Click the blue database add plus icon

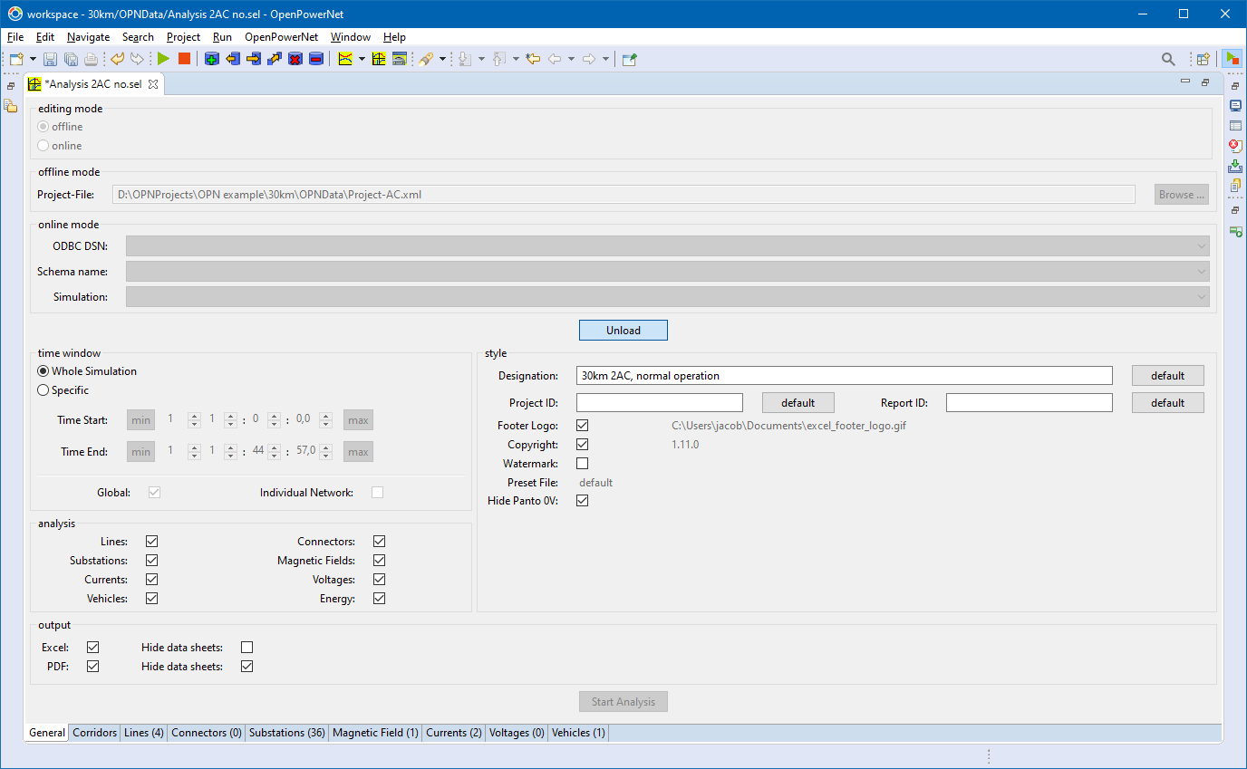[x=211, y=59]
